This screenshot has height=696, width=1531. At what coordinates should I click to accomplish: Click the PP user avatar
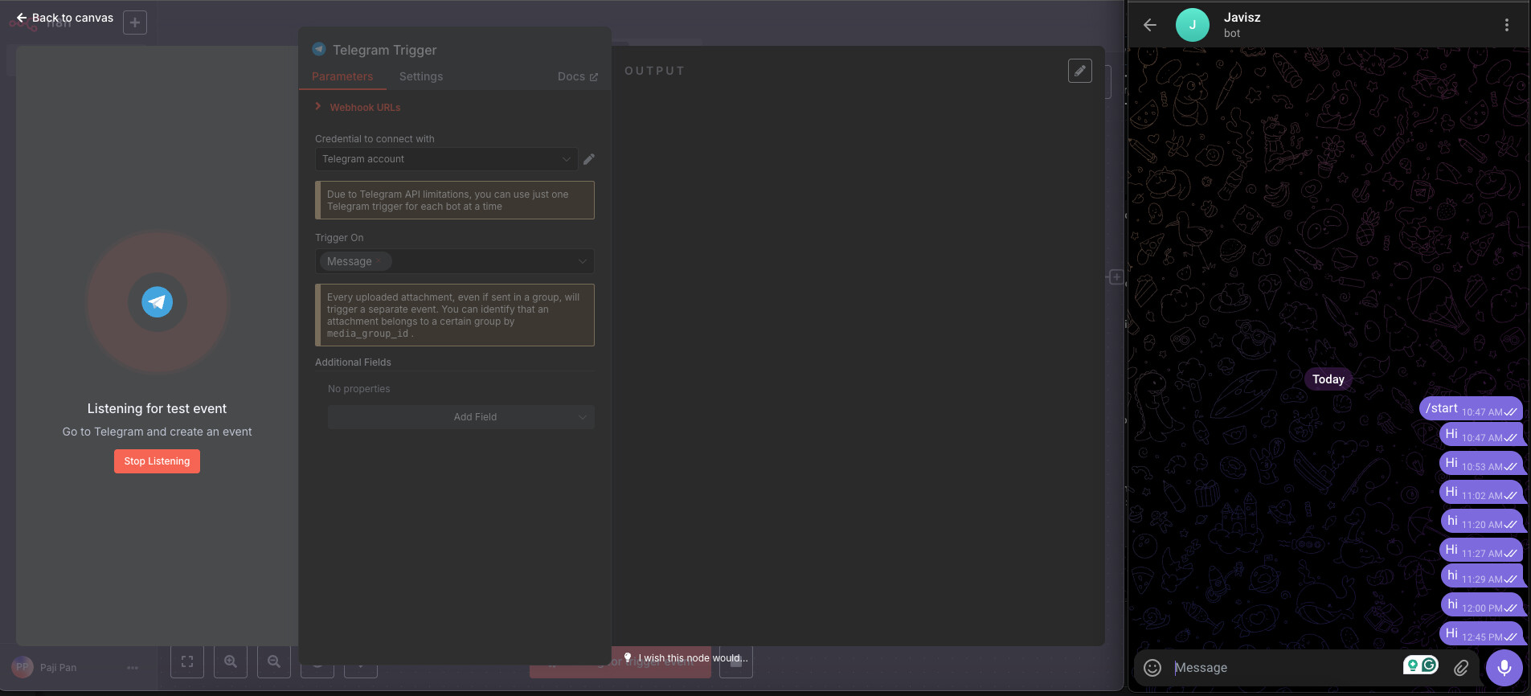[23, 667]
